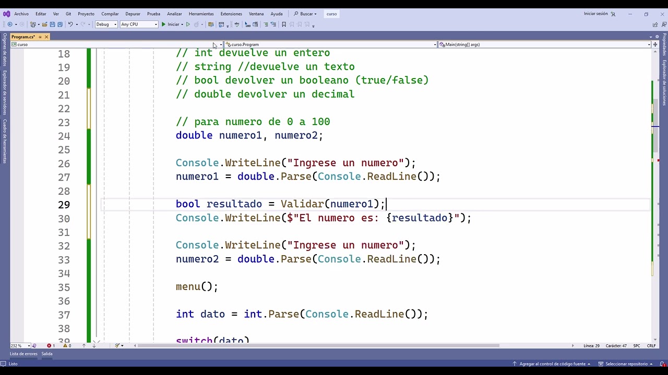Open the Editar menu

pos(41,14)
